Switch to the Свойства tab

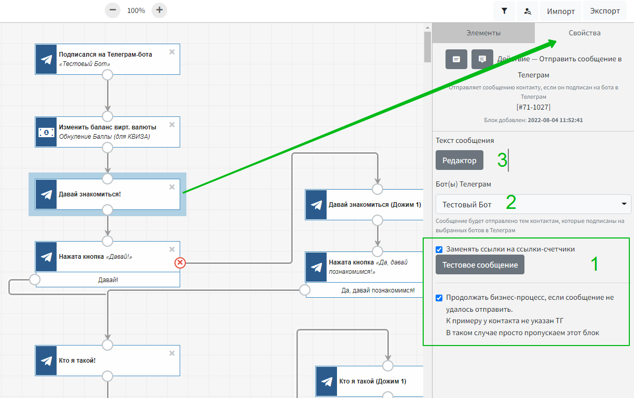pyautogui.click(x=584, y=33)
